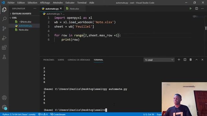Split the terminal panel
The height and width of the screenshot is (116, 207).
(185, 60)
